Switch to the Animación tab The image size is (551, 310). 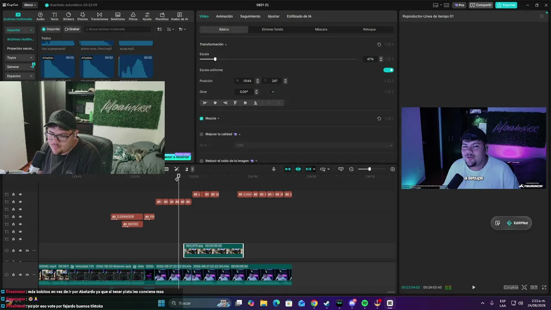pyautogui.click(x=224, y=16)
